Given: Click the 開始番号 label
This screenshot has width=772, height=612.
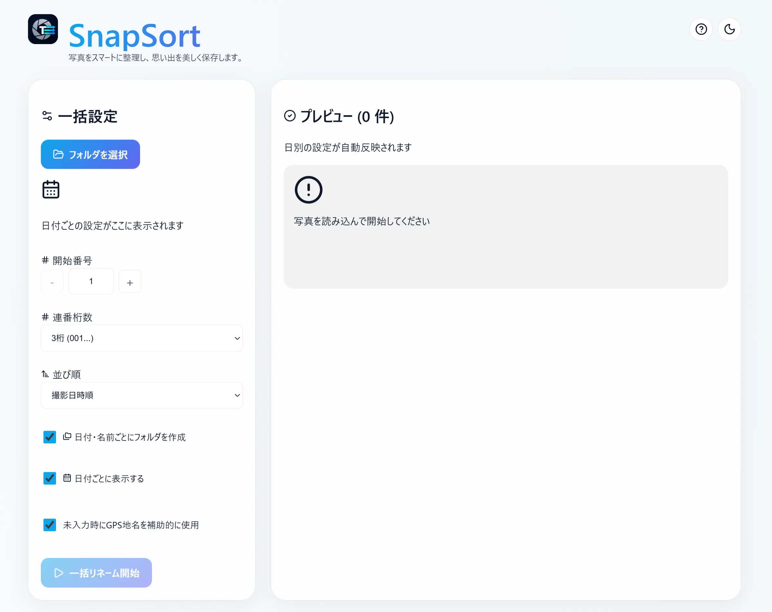Looking at the screenshot, I should pyautogui.click(x=72, y=260).
